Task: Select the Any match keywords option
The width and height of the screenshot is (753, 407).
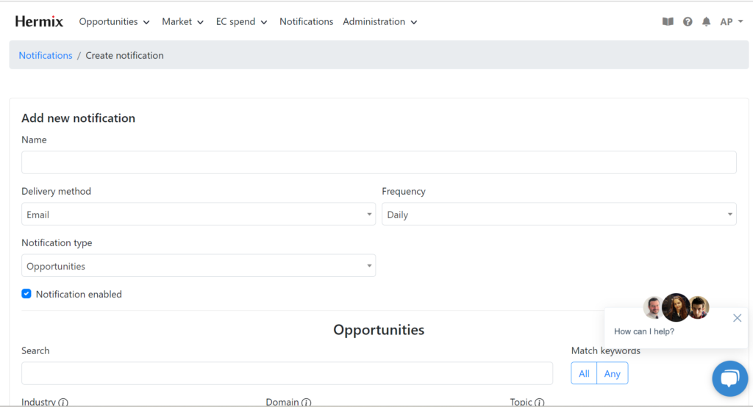Action: tap(612, 373)
